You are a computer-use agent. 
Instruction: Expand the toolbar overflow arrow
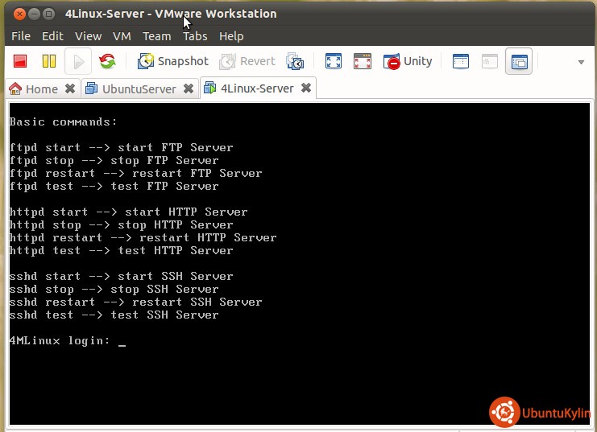click(x=581, y=62)
